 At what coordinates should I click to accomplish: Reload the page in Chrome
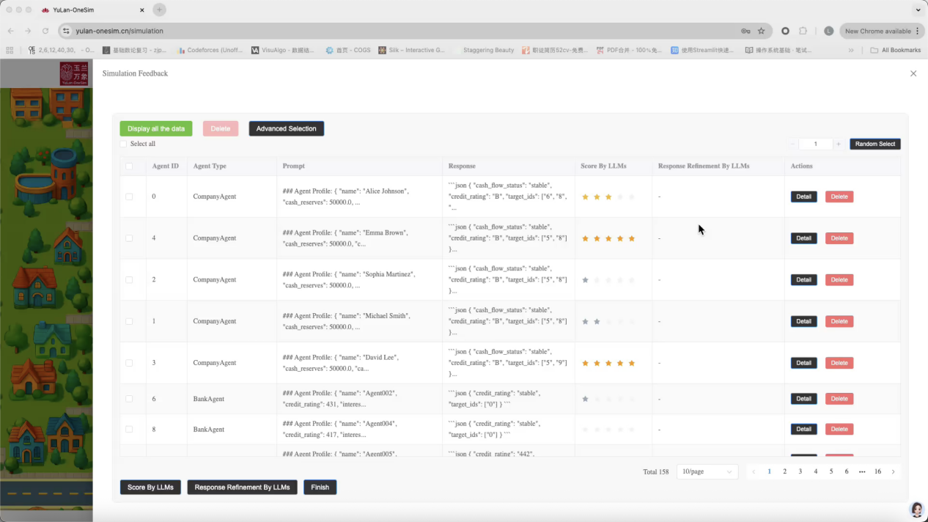pos(45,31)
